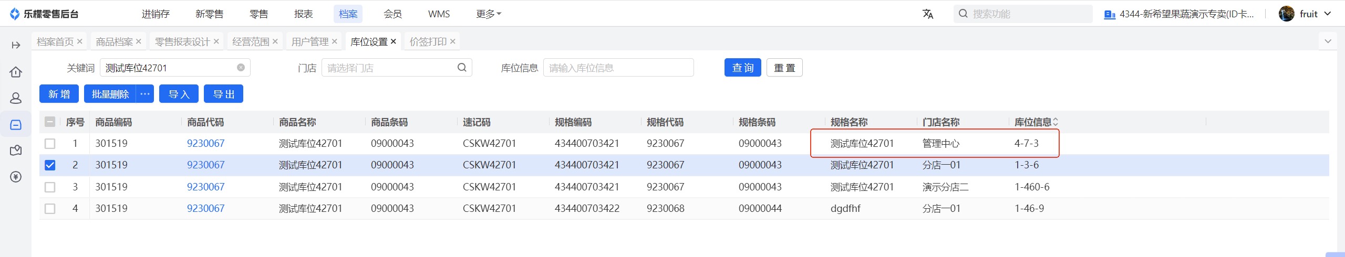Click the 搜索功能 search box
This screenshot has width=1345, height=257.
(1022, 14)
